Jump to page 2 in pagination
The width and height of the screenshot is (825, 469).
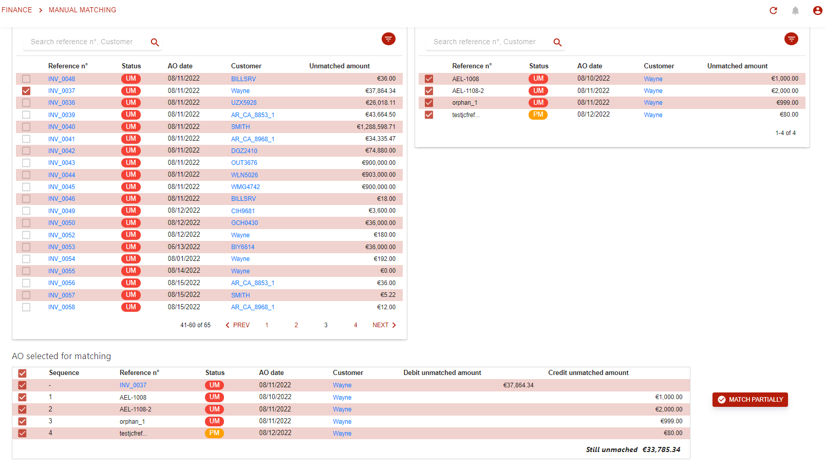[x=296, y=325]
